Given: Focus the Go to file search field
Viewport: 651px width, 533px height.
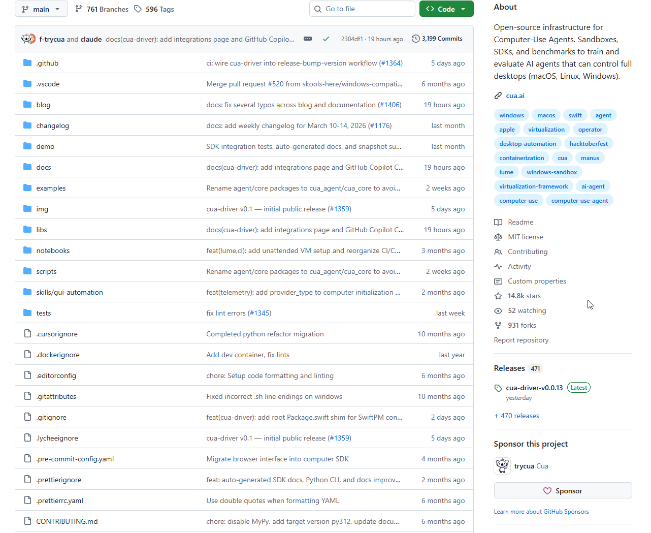Looking at the screenshot, I should [362, 9].
